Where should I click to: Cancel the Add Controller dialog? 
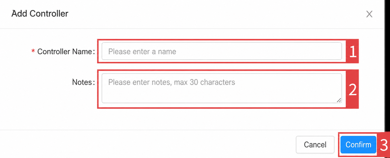point(315,145)
